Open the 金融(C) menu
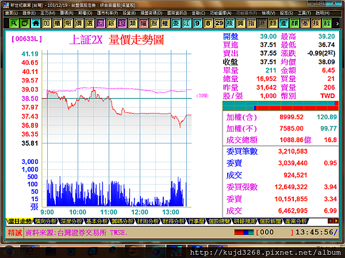 click(198, 13)
